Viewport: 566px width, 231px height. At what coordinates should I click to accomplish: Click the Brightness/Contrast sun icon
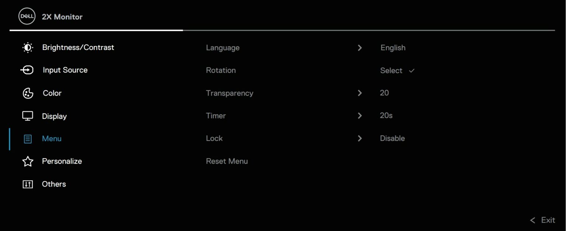pyautogui.click(x=28, y=47)
